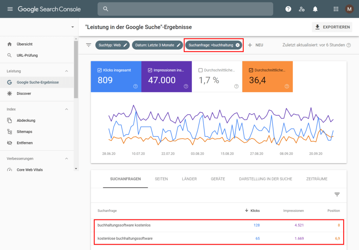
Task: Click the Google G icon in sidebar
Action: [9, 82]
